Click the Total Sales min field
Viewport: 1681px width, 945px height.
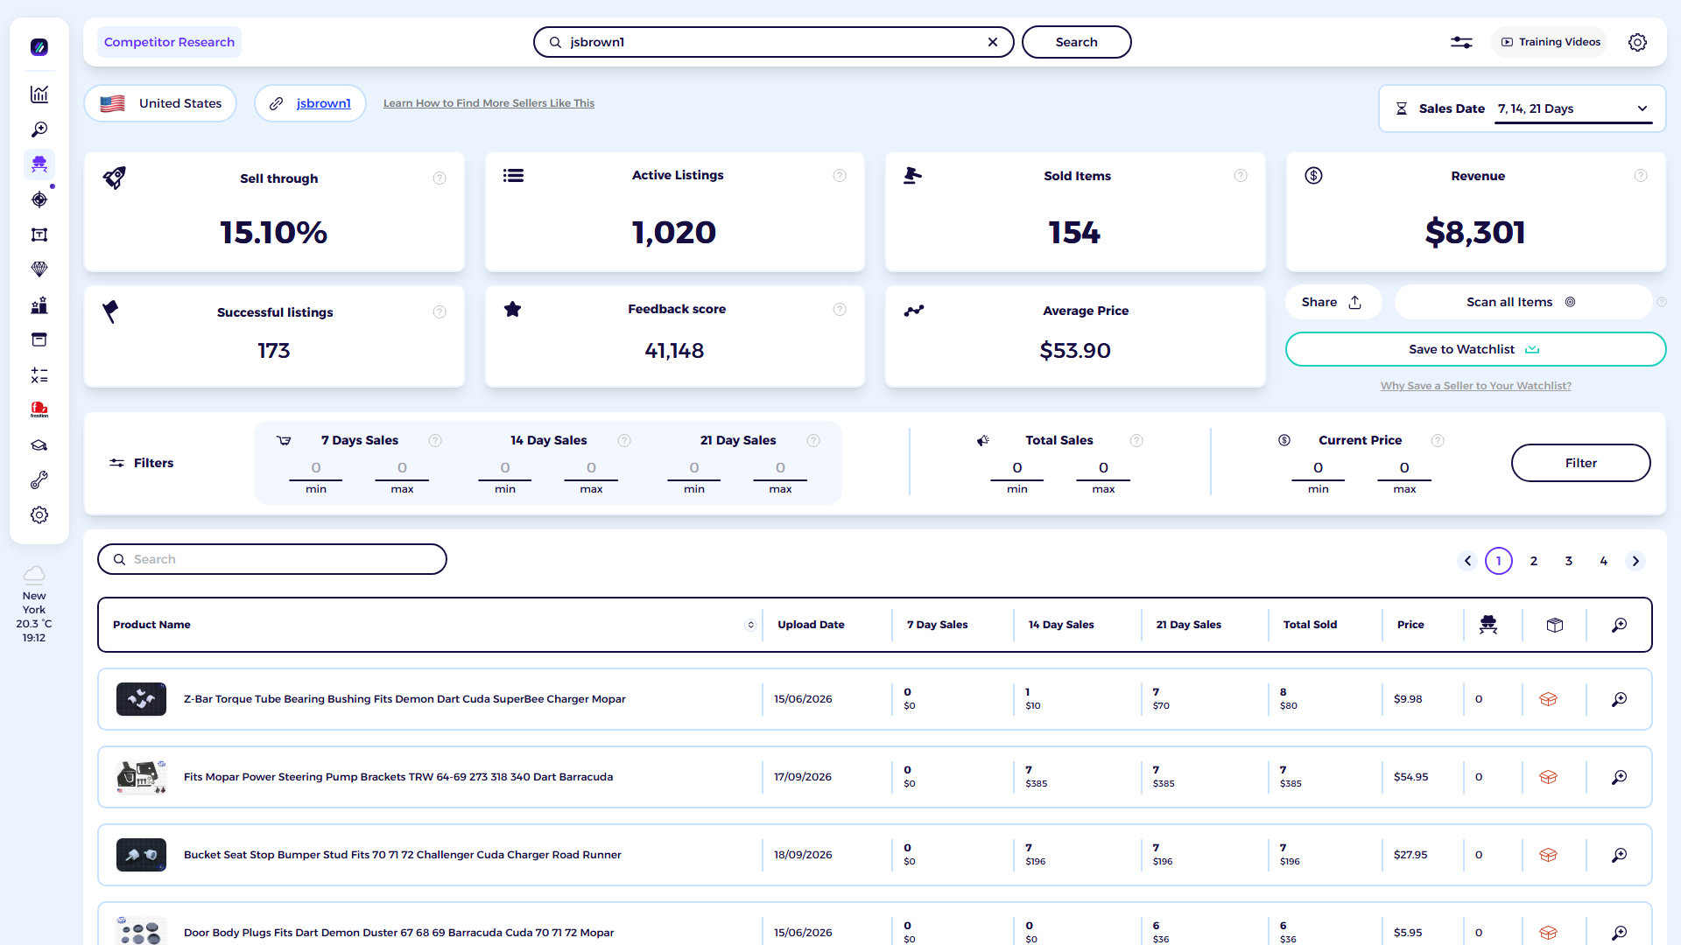click(x=1017, y=468)
